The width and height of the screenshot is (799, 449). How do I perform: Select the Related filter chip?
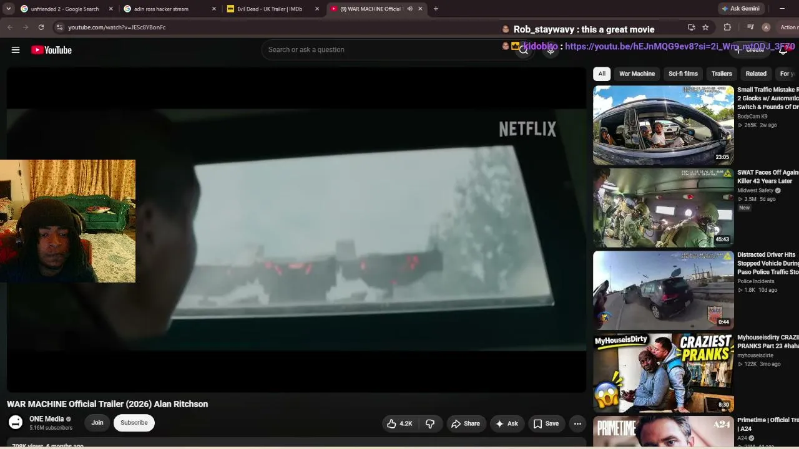(x=756, y=74)
